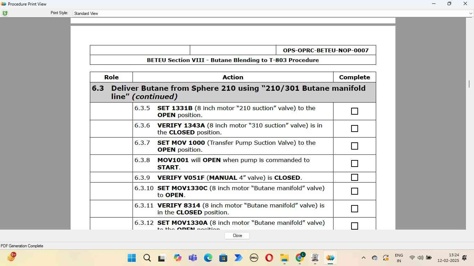
Task: Click the OneDrive cloud tray icon
Action: coord(375,258)
